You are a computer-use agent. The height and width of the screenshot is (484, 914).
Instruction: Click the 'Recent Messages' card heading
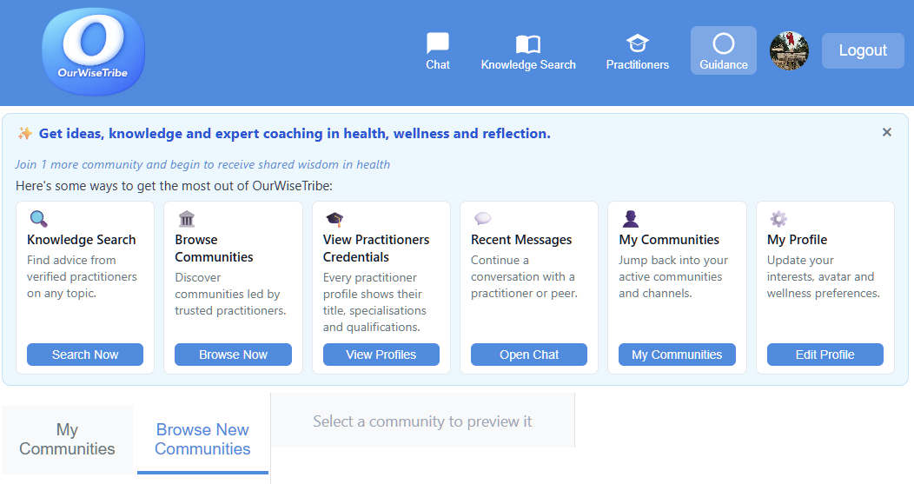(521, 240)
